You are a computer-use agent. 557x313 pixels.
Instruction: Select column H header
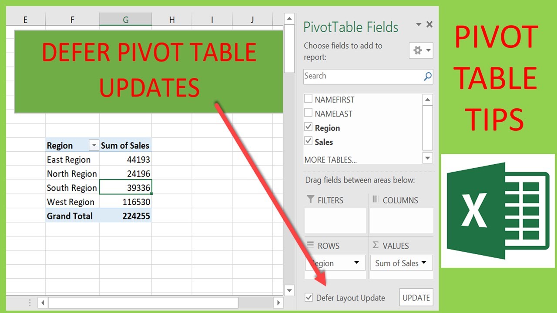coord(172,19)
